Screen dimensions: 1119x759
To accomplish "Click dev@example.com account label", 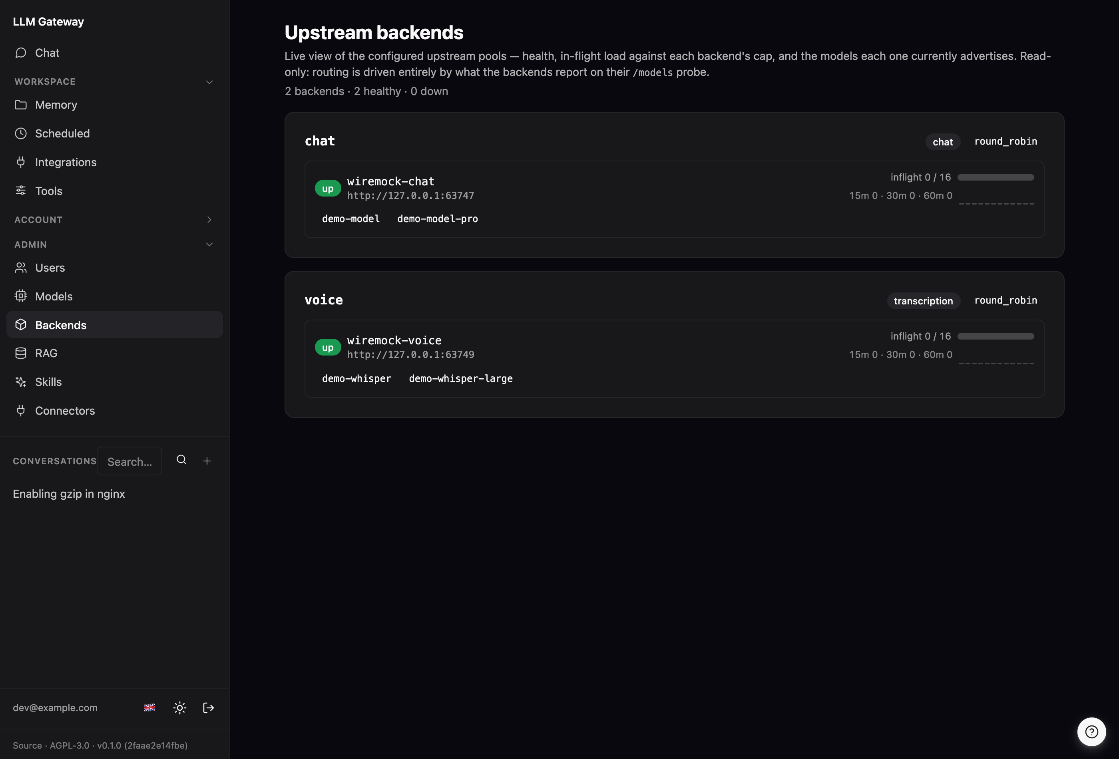I will pos(55,707).
